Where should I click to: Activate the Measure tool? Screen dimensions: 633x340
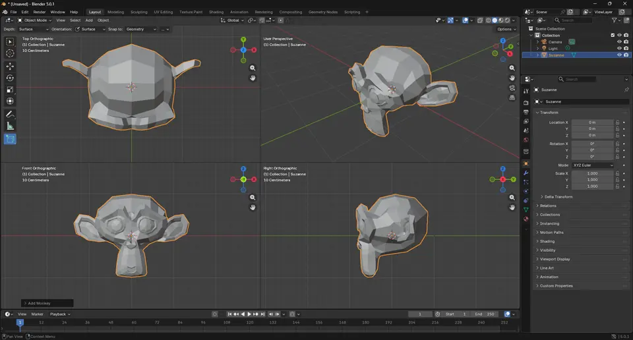coord(10,126)
